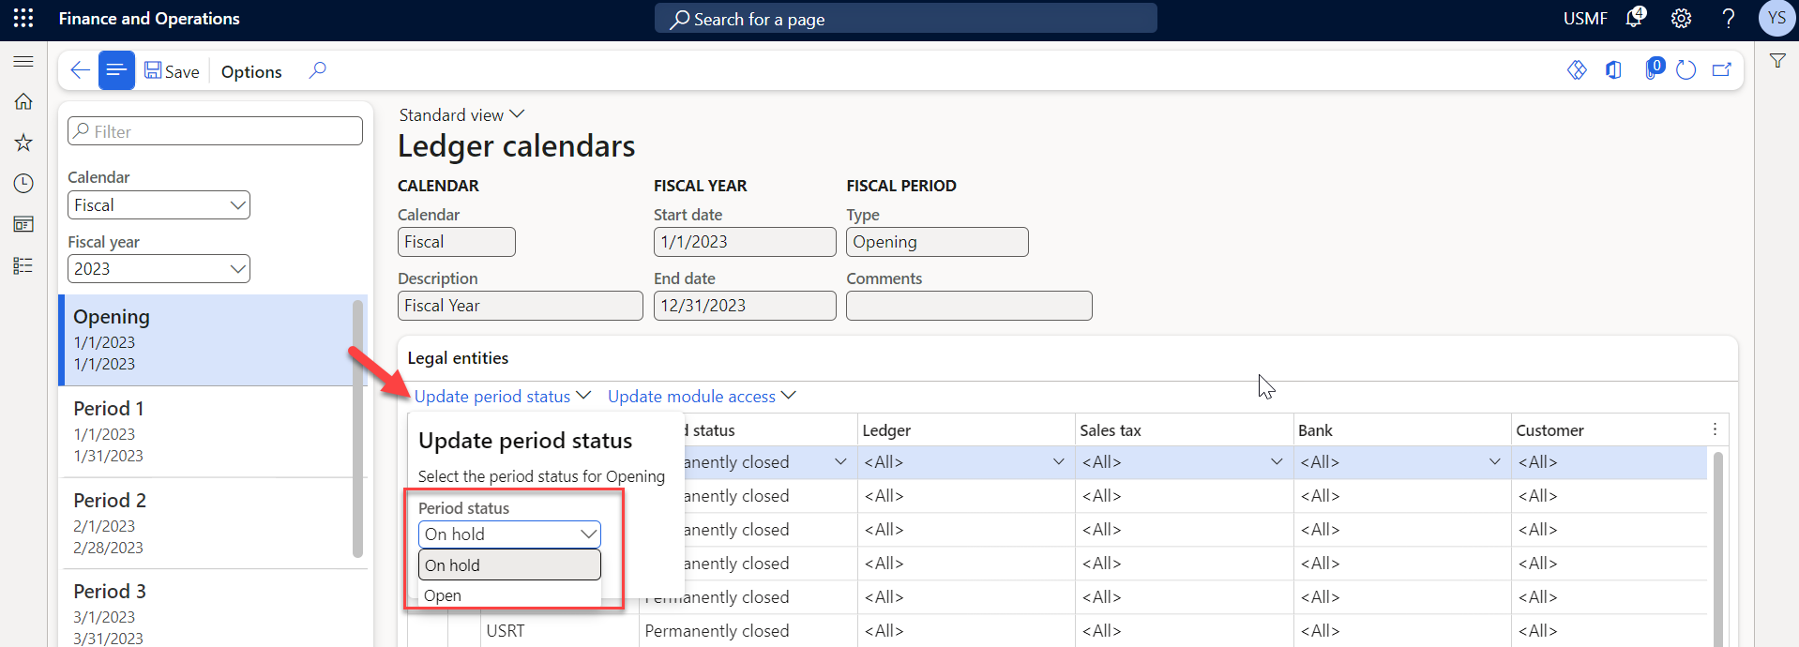This screenshot has width=1799, height=647.
Task: Click the Help question mark icon
Action: (x=1728, y=18)
